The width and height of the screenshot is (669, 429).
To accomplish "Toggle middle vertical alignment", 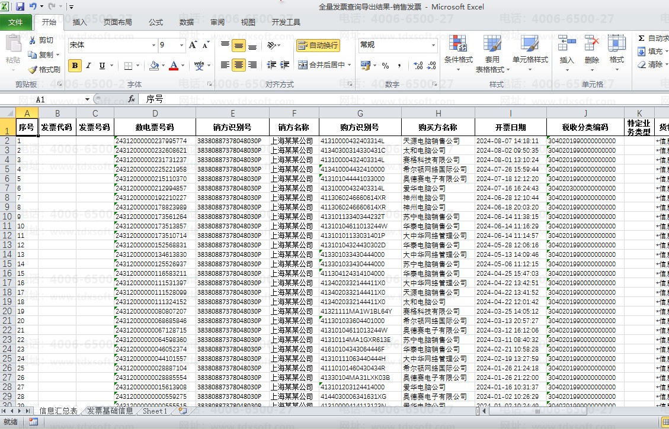I will (x=239, y=45).
